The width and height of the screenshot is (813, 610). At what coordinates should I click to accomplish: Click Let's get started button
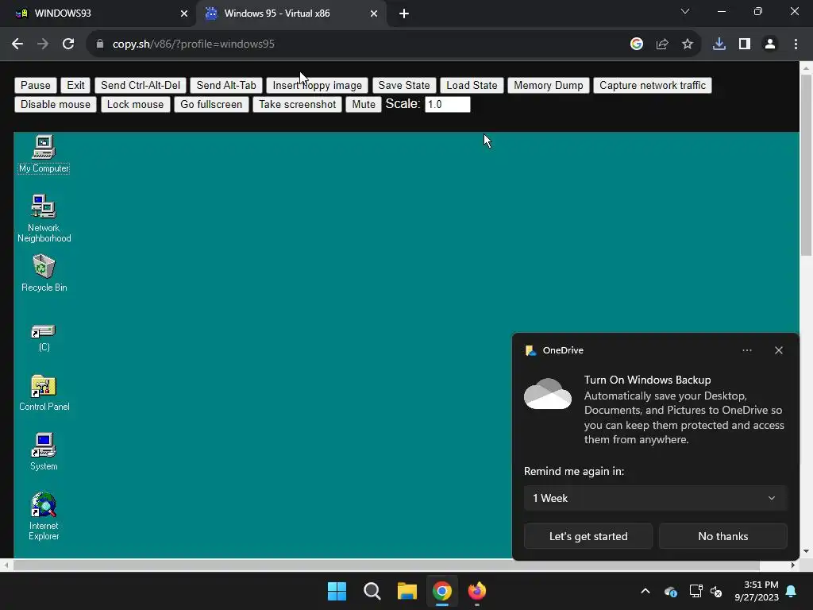pyautogui.click(x=588, y=536)
